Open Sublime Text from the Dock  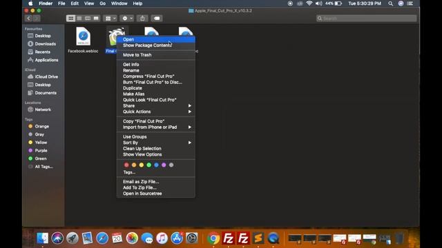pos(258,238)
